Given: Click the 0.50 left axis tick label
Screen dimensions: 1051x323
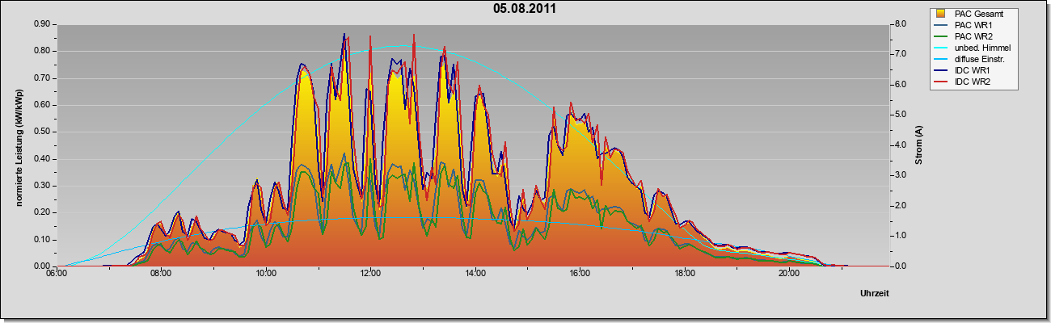Looking at the screenshot, I should coord(42,132).
